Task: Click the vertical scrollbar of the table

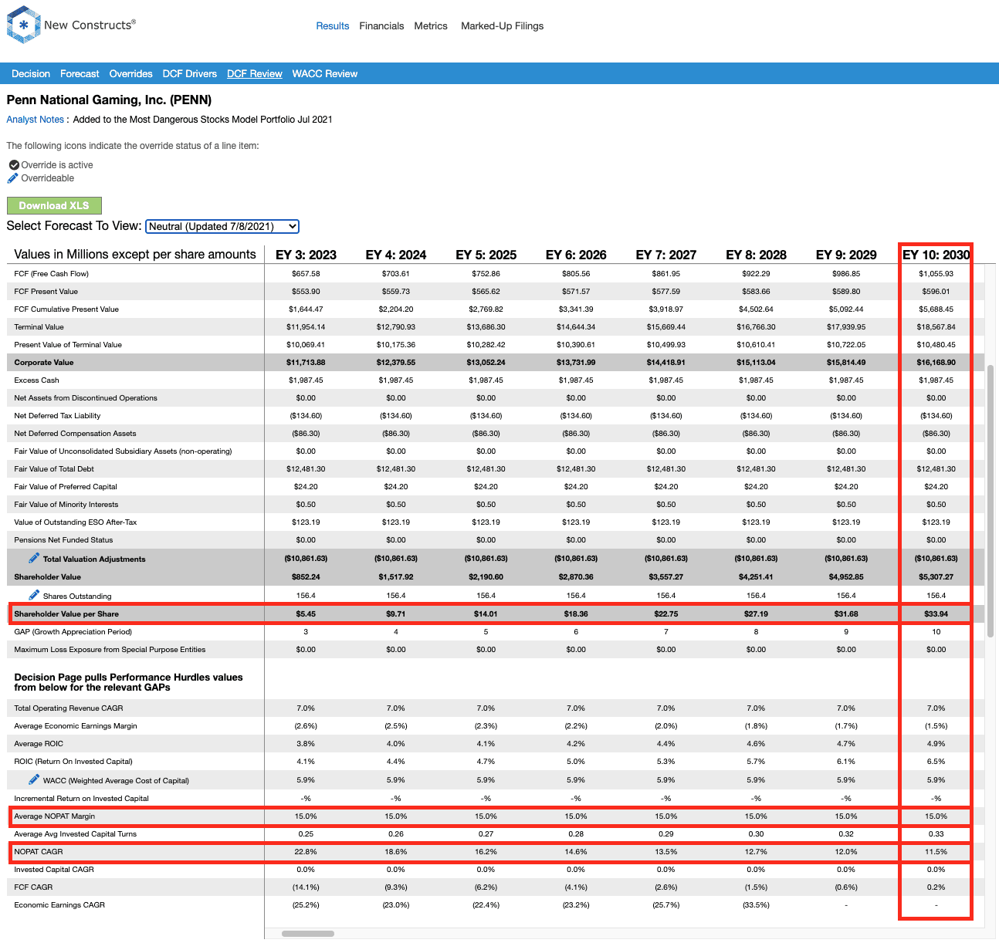Action: (x=991, y=500)
